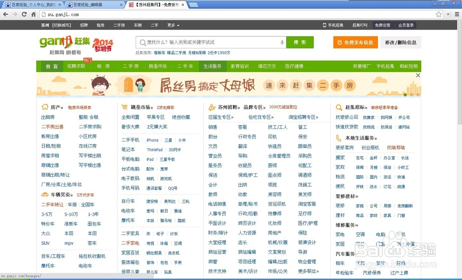Close the 百度经验_编辑器 tab
The image size is (462, 280).
(x=121, y=5)
